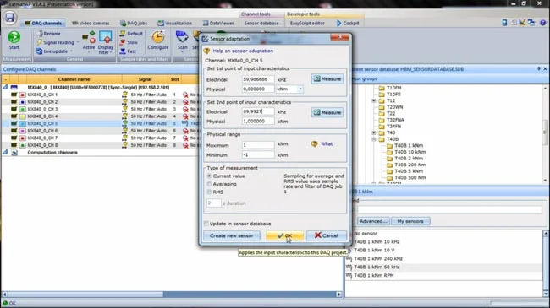Click the Scan sensor icon
Image resolution: width=550 pixels, height=308 pixels.
(x=182, y=37)
